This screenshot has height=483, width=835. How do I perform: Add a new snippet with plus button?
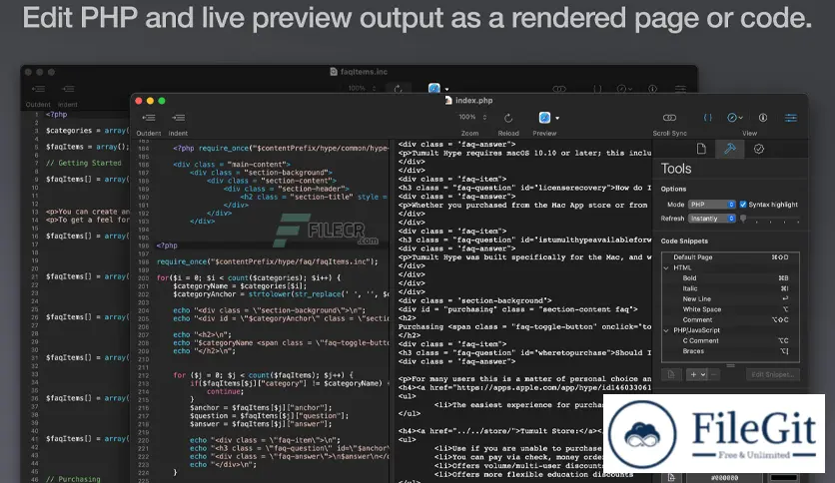tap(693, 374)
